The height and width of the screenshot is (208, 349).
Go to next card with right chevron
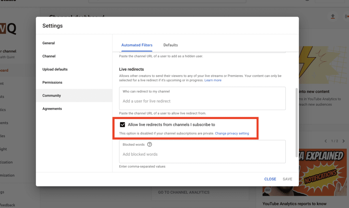point(344,141)
